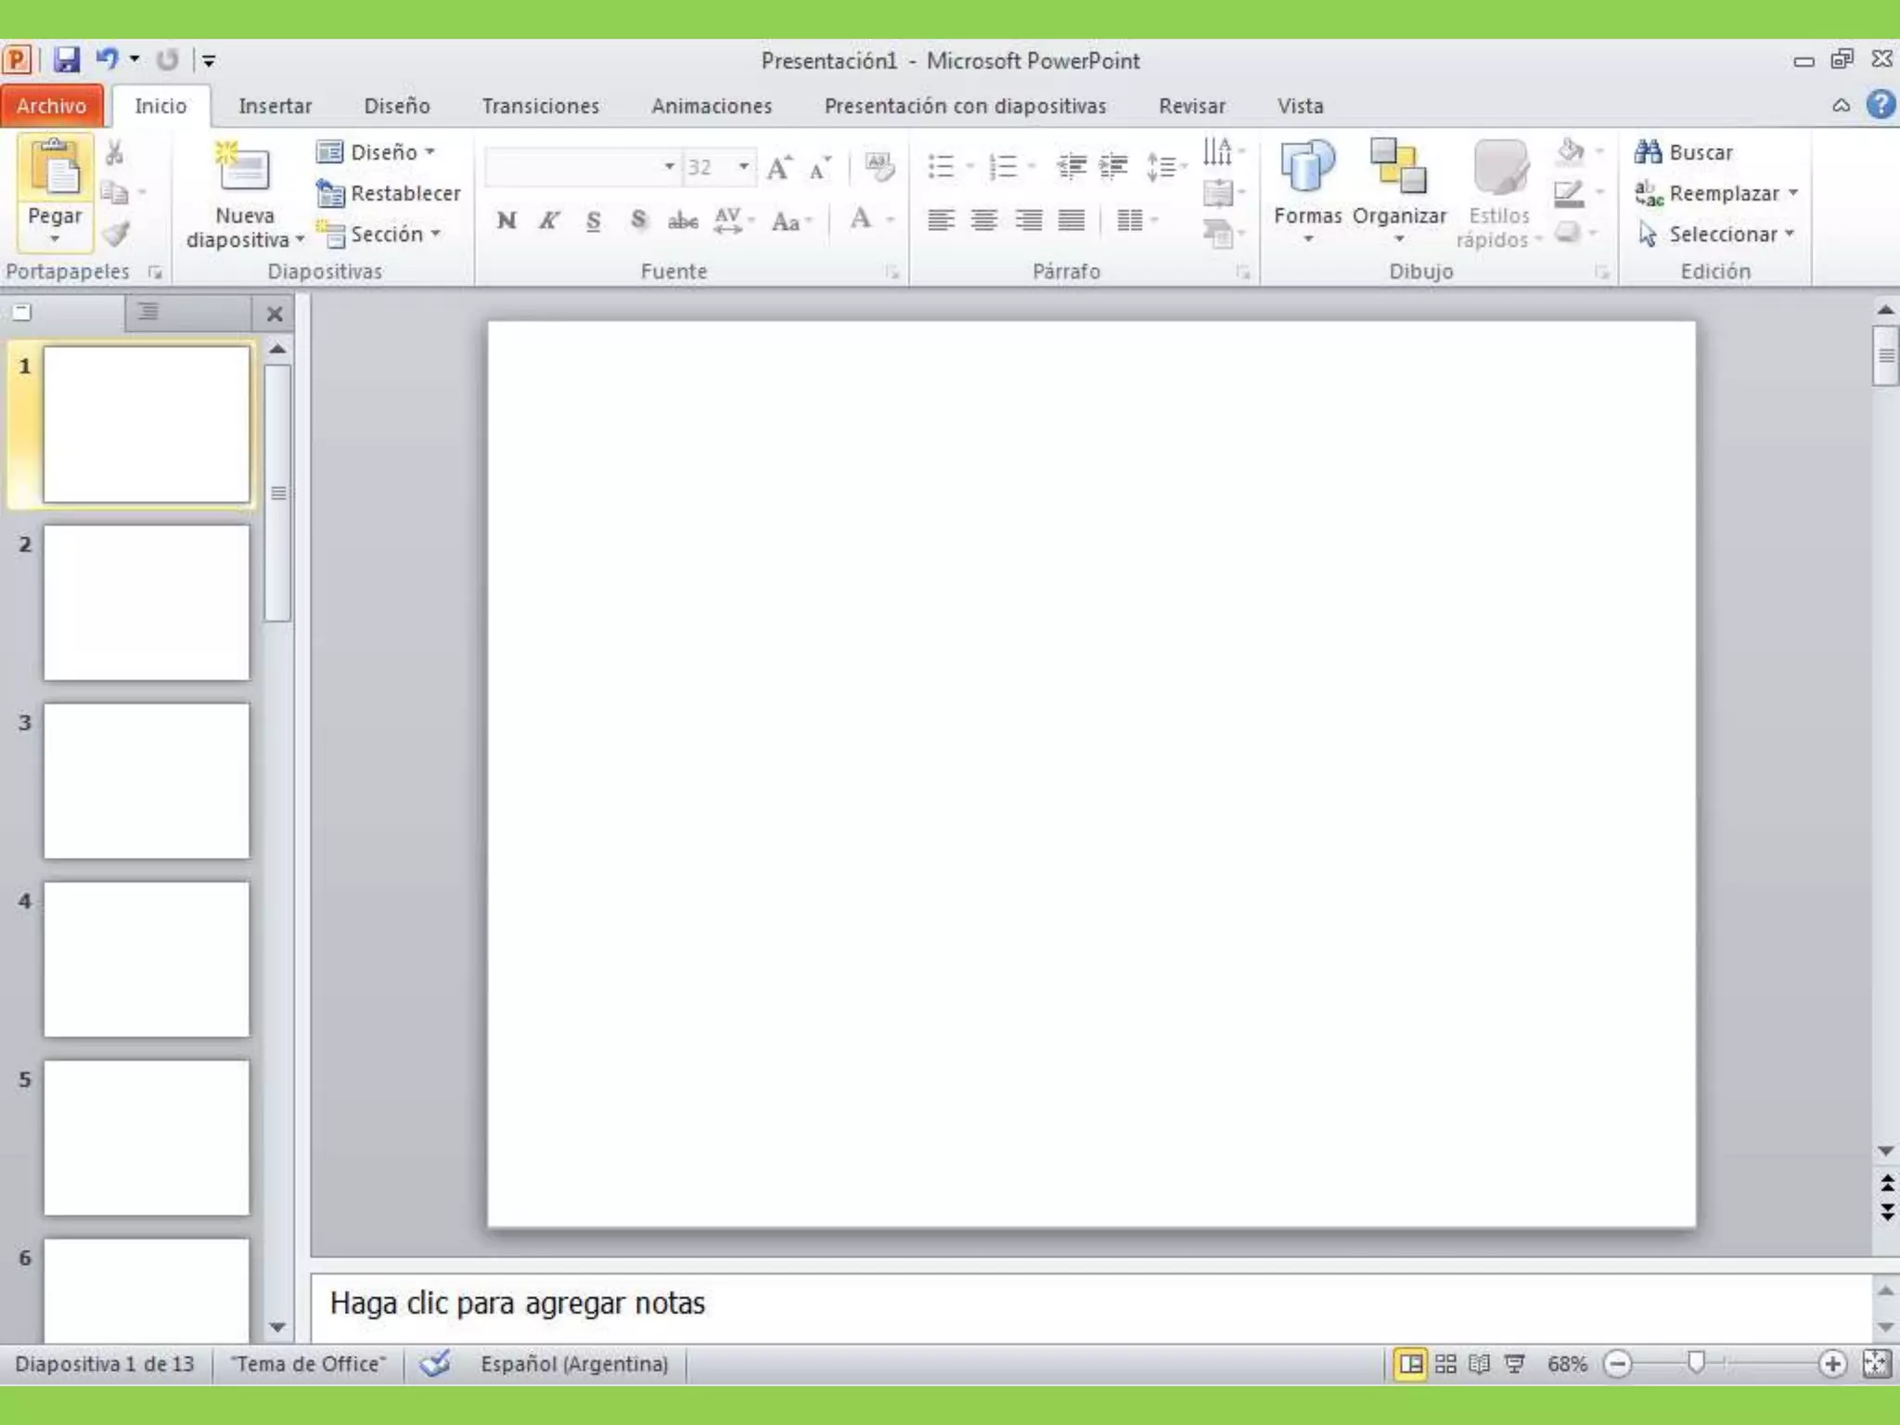Open the font size dropdown
Viewport: 1900px width, 1425px height.
744,167
